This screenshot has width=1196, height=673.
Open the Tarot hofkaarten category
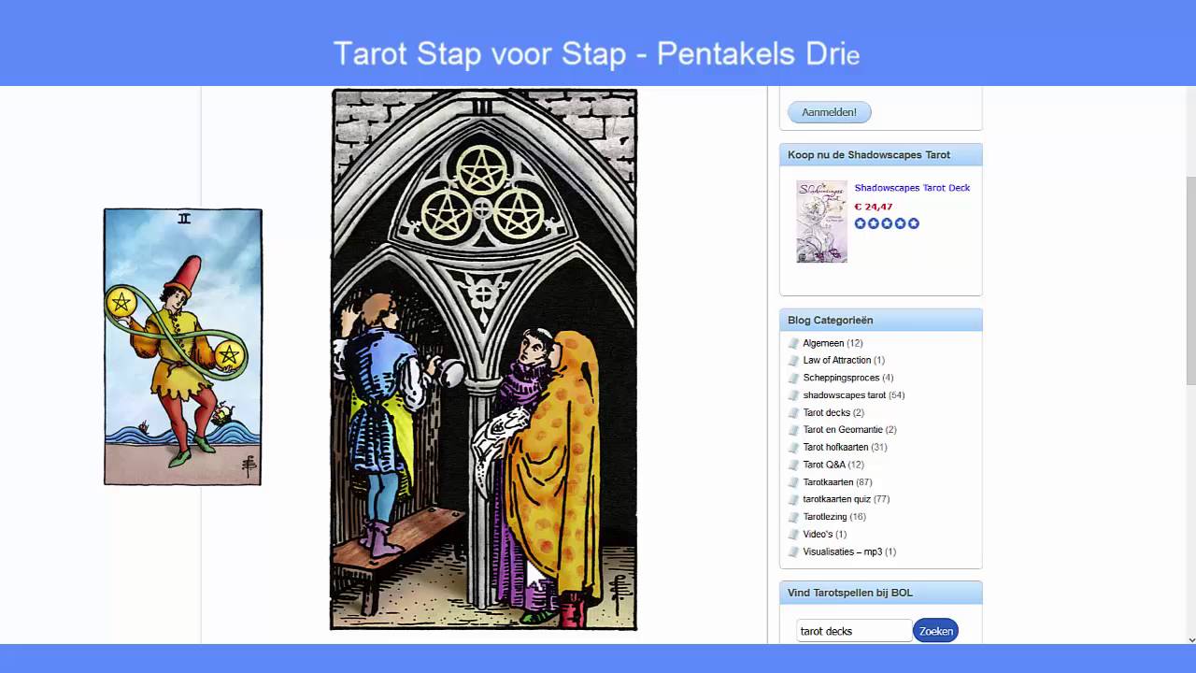point(835,448)
